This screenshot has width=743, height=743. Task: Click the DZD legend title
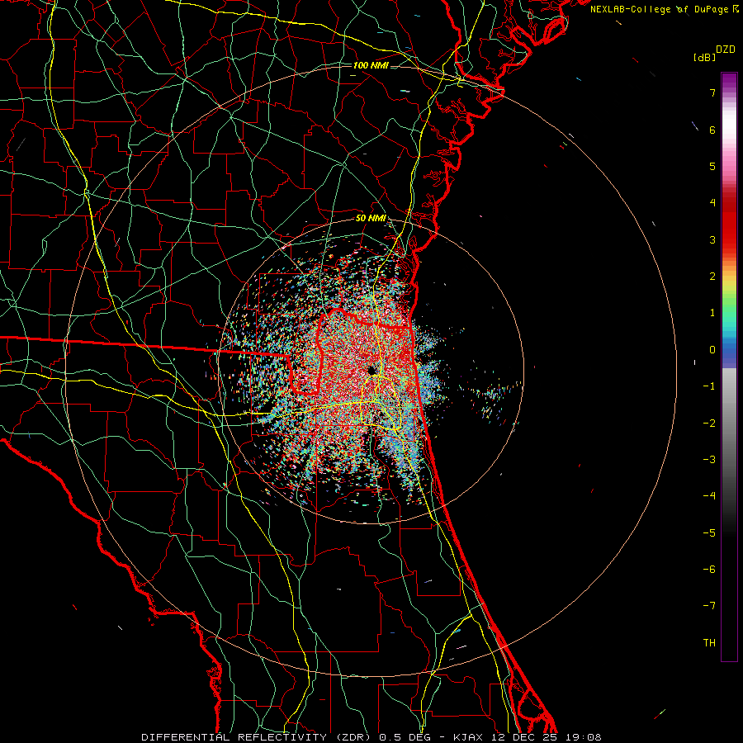click(x=726, y=50)
